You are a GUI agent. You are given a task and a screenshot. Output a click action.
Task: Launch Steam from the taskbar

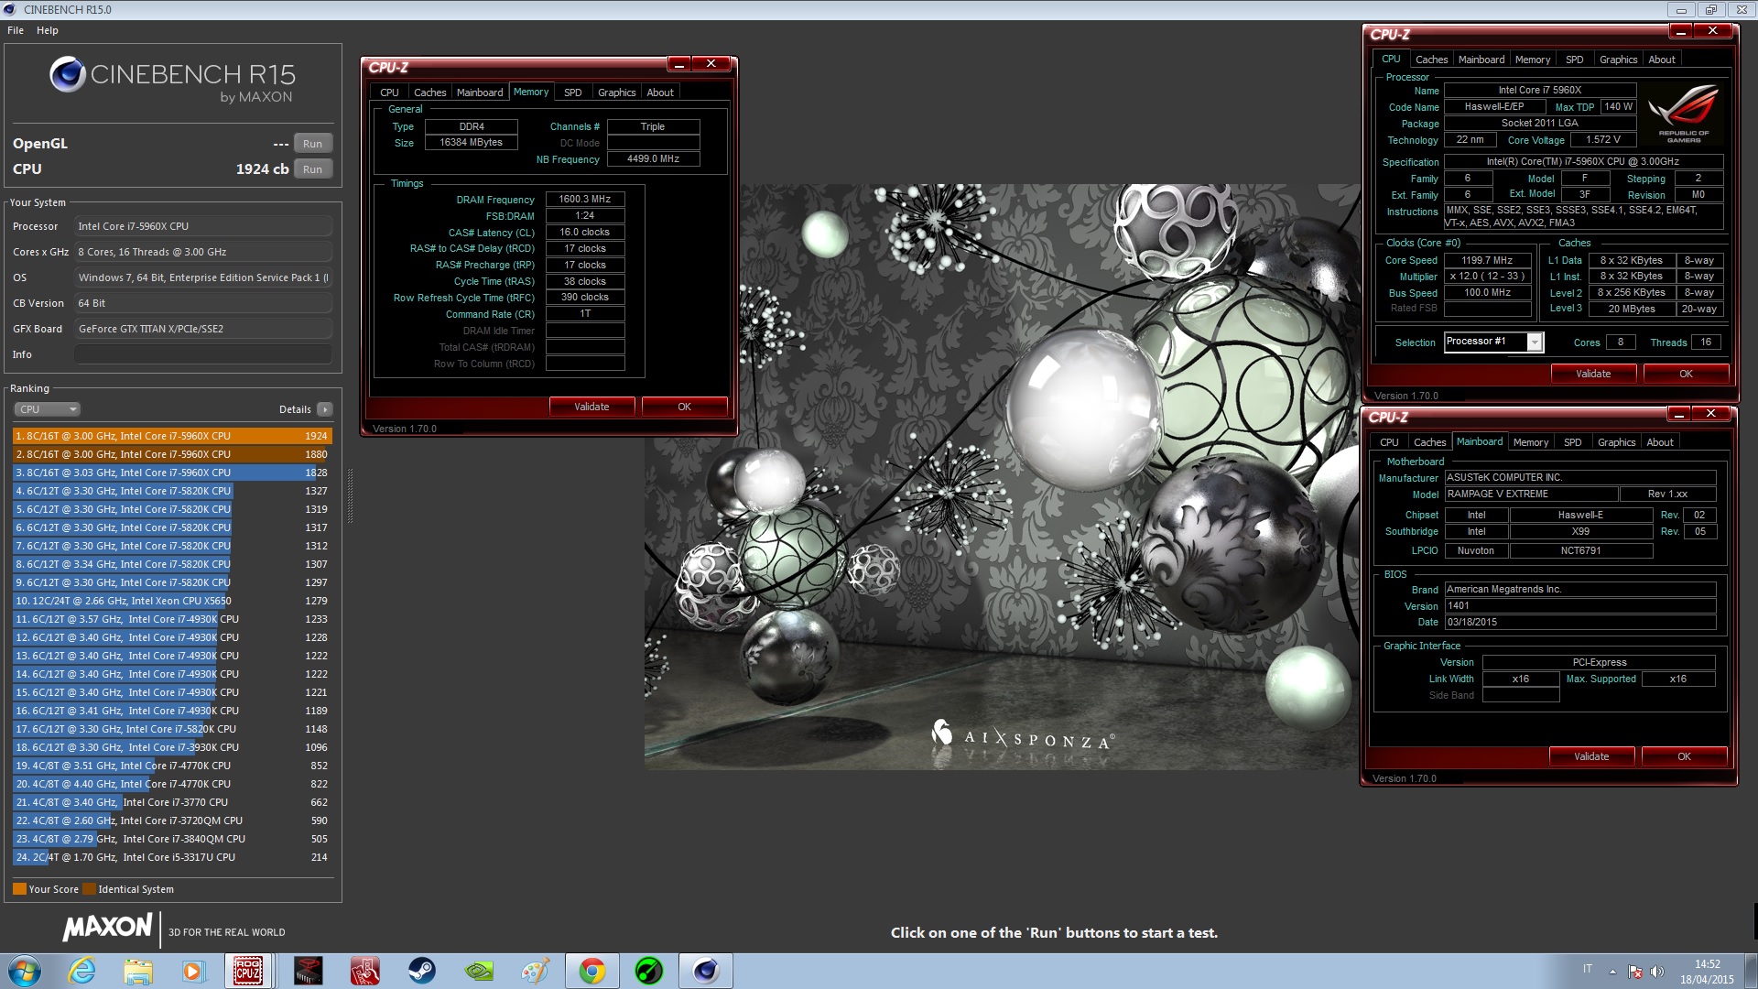tap(421, 971)
